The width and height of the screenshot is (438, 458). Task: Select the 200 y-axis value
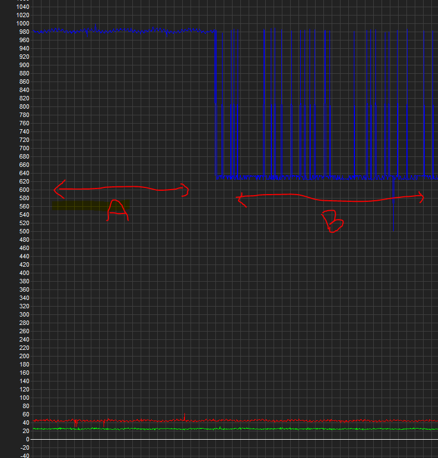24,356
